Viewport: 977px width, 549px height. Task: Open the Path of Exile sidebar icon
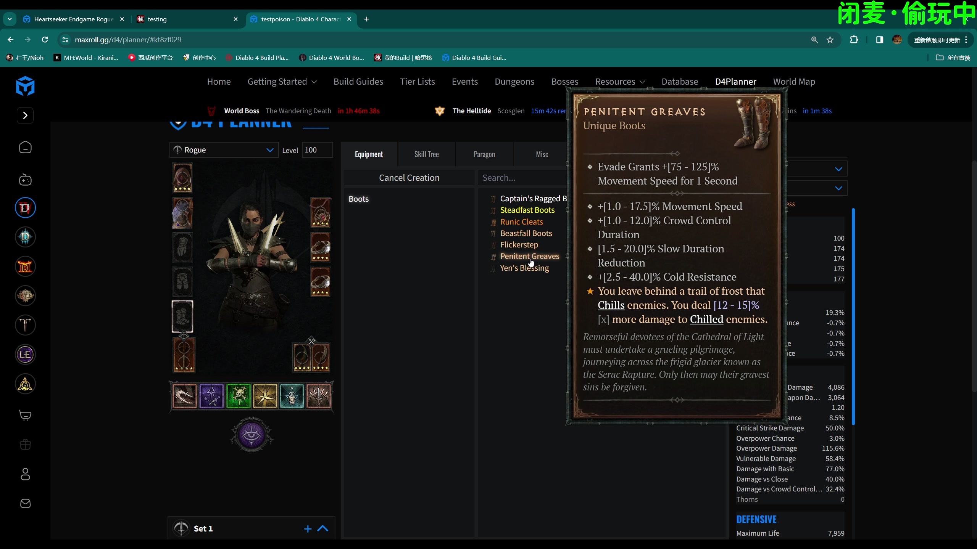[25, 296]
